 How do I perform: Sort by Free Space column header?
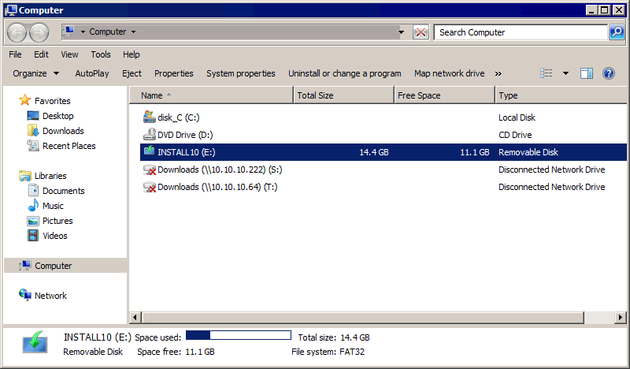pyautogui.click(x=444, y=95)
